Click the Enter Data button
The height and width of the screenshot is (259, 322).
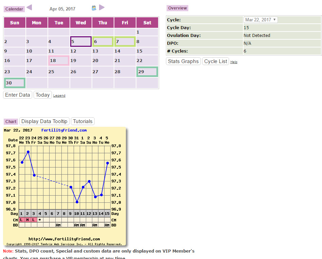click(x=18, y=95)
